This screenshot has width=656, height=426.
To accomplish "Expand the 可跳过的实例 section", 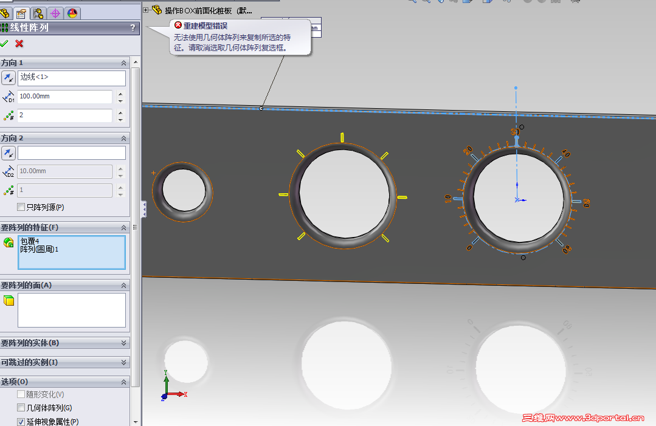I will click(x=124, y=362).
